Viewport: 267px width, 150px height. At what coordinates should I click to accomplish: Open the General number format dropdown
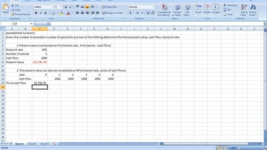pos(153,7)
